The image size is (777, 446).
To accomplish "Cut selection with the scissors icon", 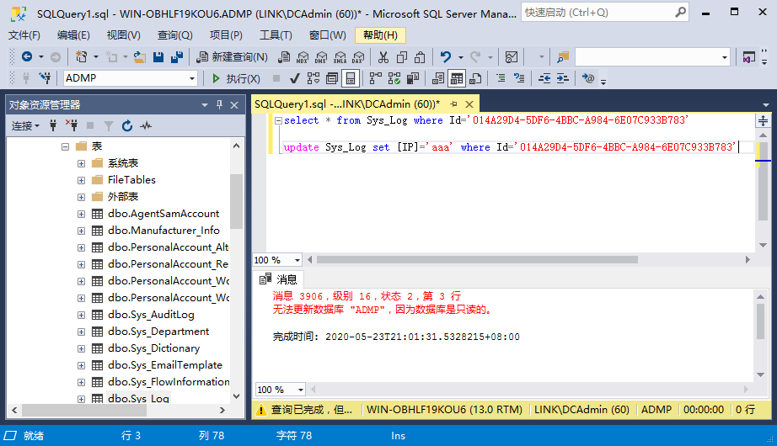I will click(383, 57).
